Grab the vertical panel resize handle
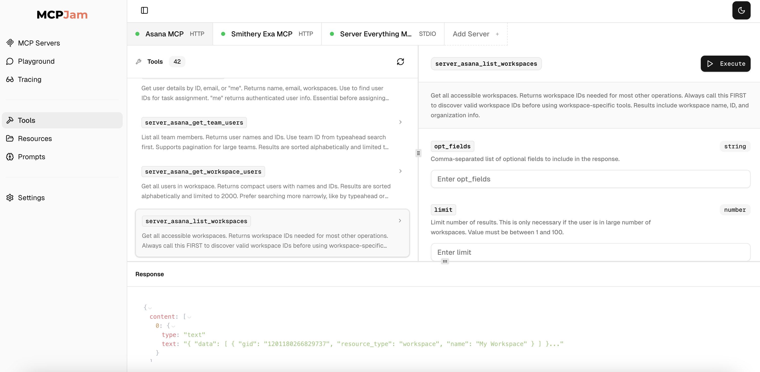The height and width of the screenshot is (372, 760). [418, 153]
